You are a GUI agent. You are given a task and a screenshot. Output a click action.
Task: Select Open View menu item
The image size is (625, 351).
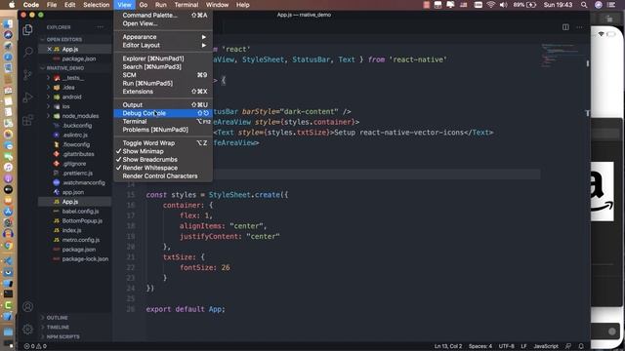163,23
